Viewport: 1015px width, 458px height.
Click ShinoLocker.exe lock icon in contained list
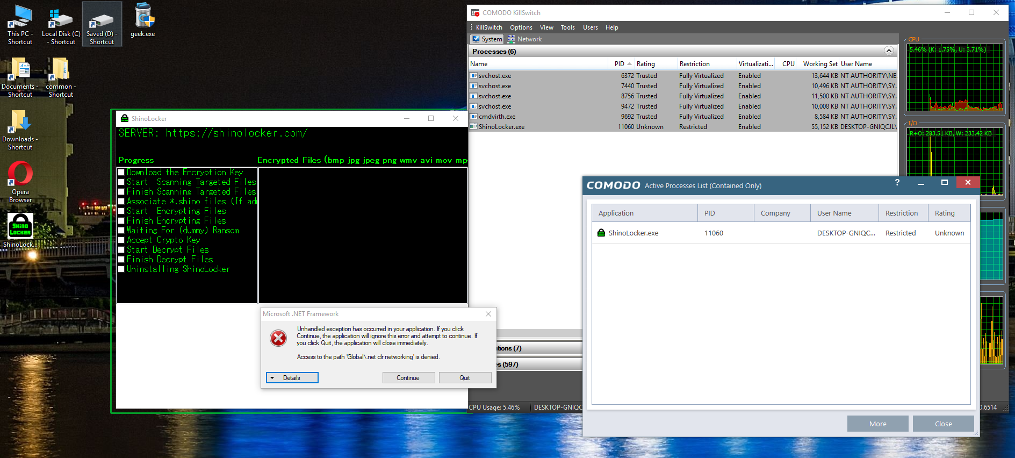[x=601, y=233]
